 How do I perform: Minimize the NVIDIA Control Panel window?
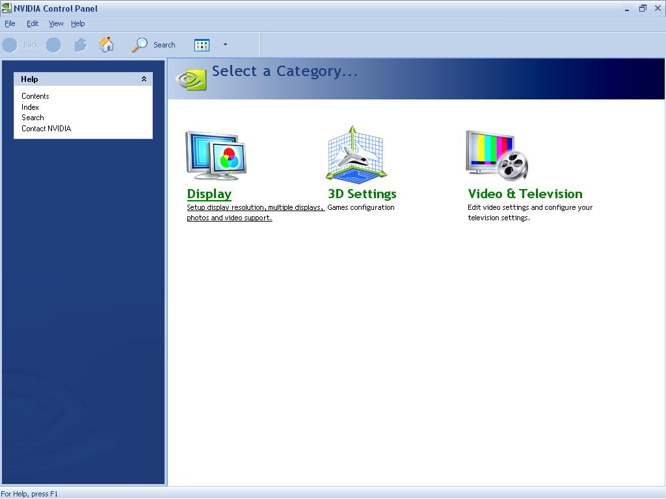click(627, 8)
